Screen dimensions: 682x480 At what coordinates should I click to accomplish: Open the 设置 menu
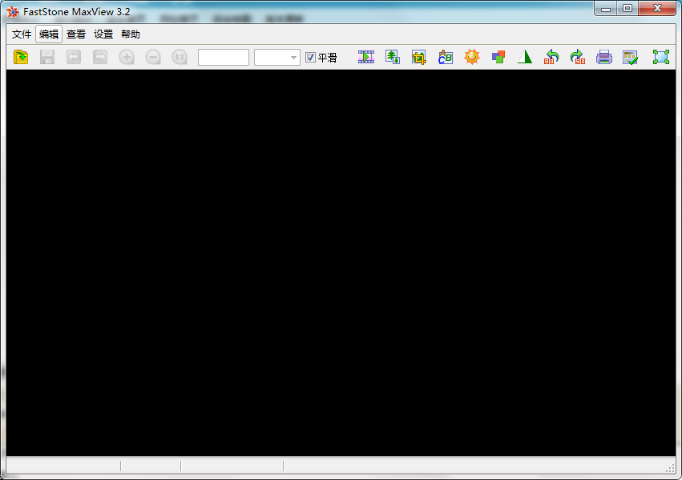pyautogui.click(x=103, y=34)
